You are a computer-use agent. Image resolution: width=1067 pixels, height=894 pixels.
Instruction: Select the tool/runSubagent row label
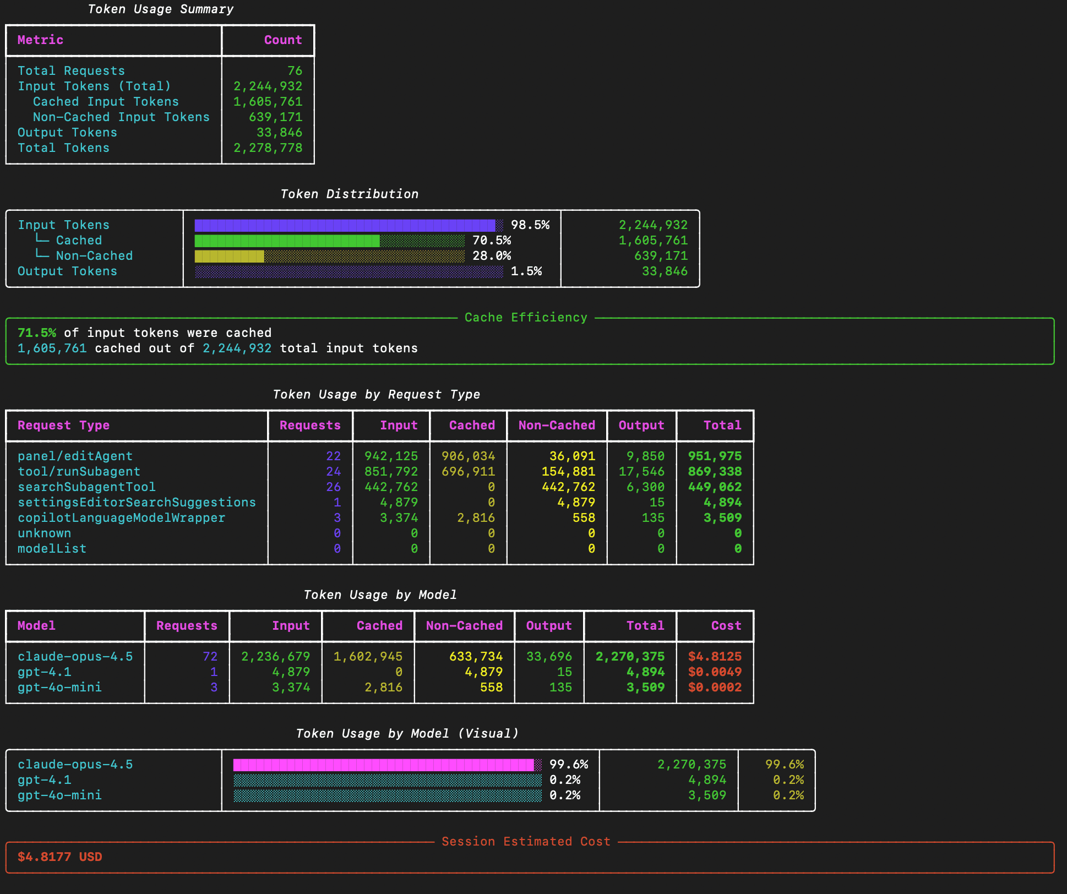79,472
